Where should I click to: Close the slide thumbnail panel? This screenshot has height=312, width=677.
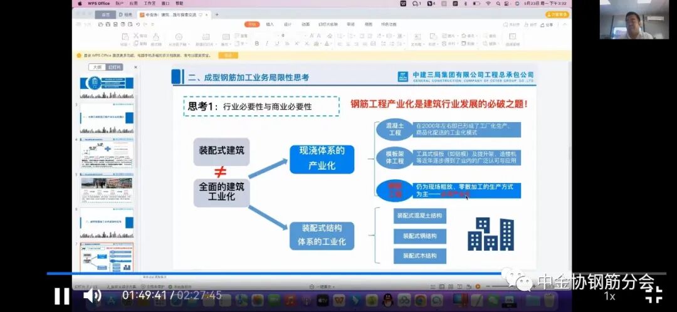[x=135, y=67]
